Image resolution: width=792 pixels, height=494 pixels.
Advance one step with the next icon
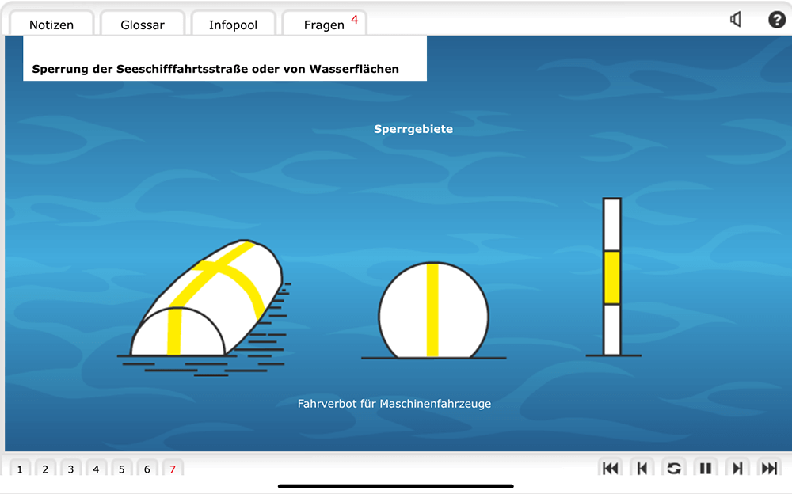[737, 469]
